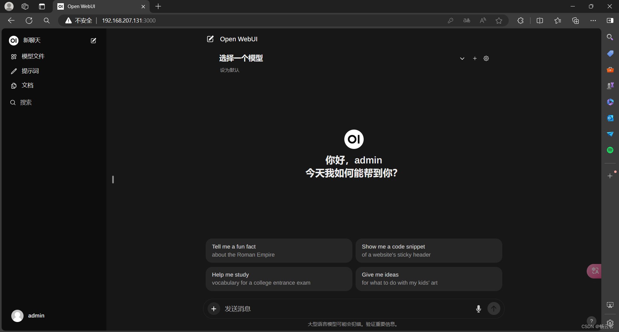Viewport: 619px width, 332px height.
Task: Open the admin user menu
Action: pos(28,316)
